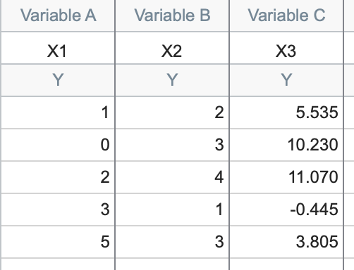Image resolution: width=354 pixels, height=270 pixels.
Task: Select the Variable C column header
Action: [x=286, y=15]
